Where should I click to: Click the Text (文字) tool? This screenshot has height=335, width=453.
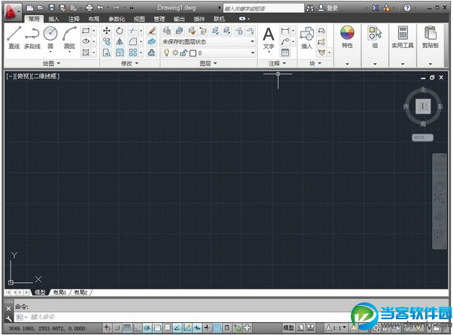[x=268, y=39]
